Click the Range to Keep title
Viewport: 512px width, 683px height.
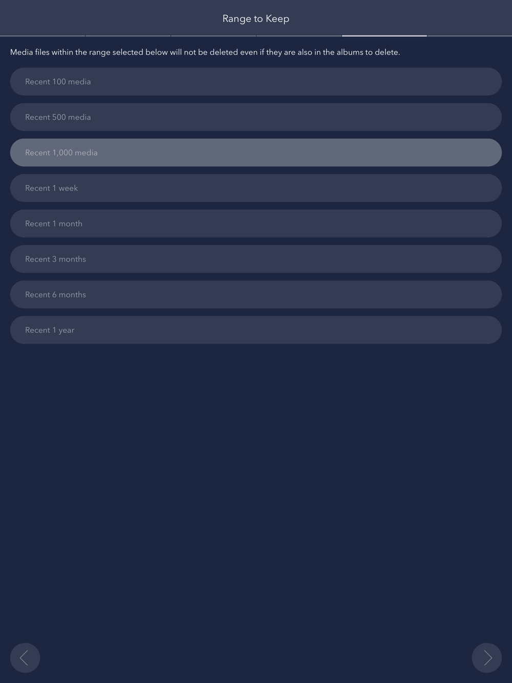256,18
